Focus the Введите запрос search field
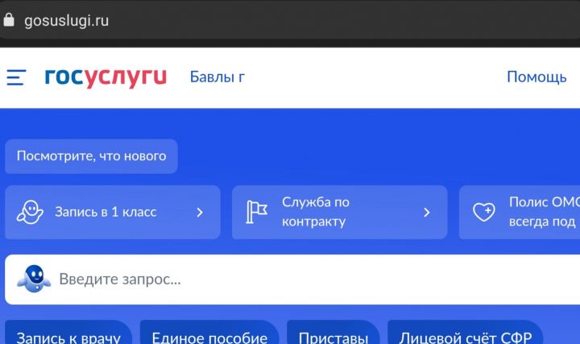 coord(292,280)
